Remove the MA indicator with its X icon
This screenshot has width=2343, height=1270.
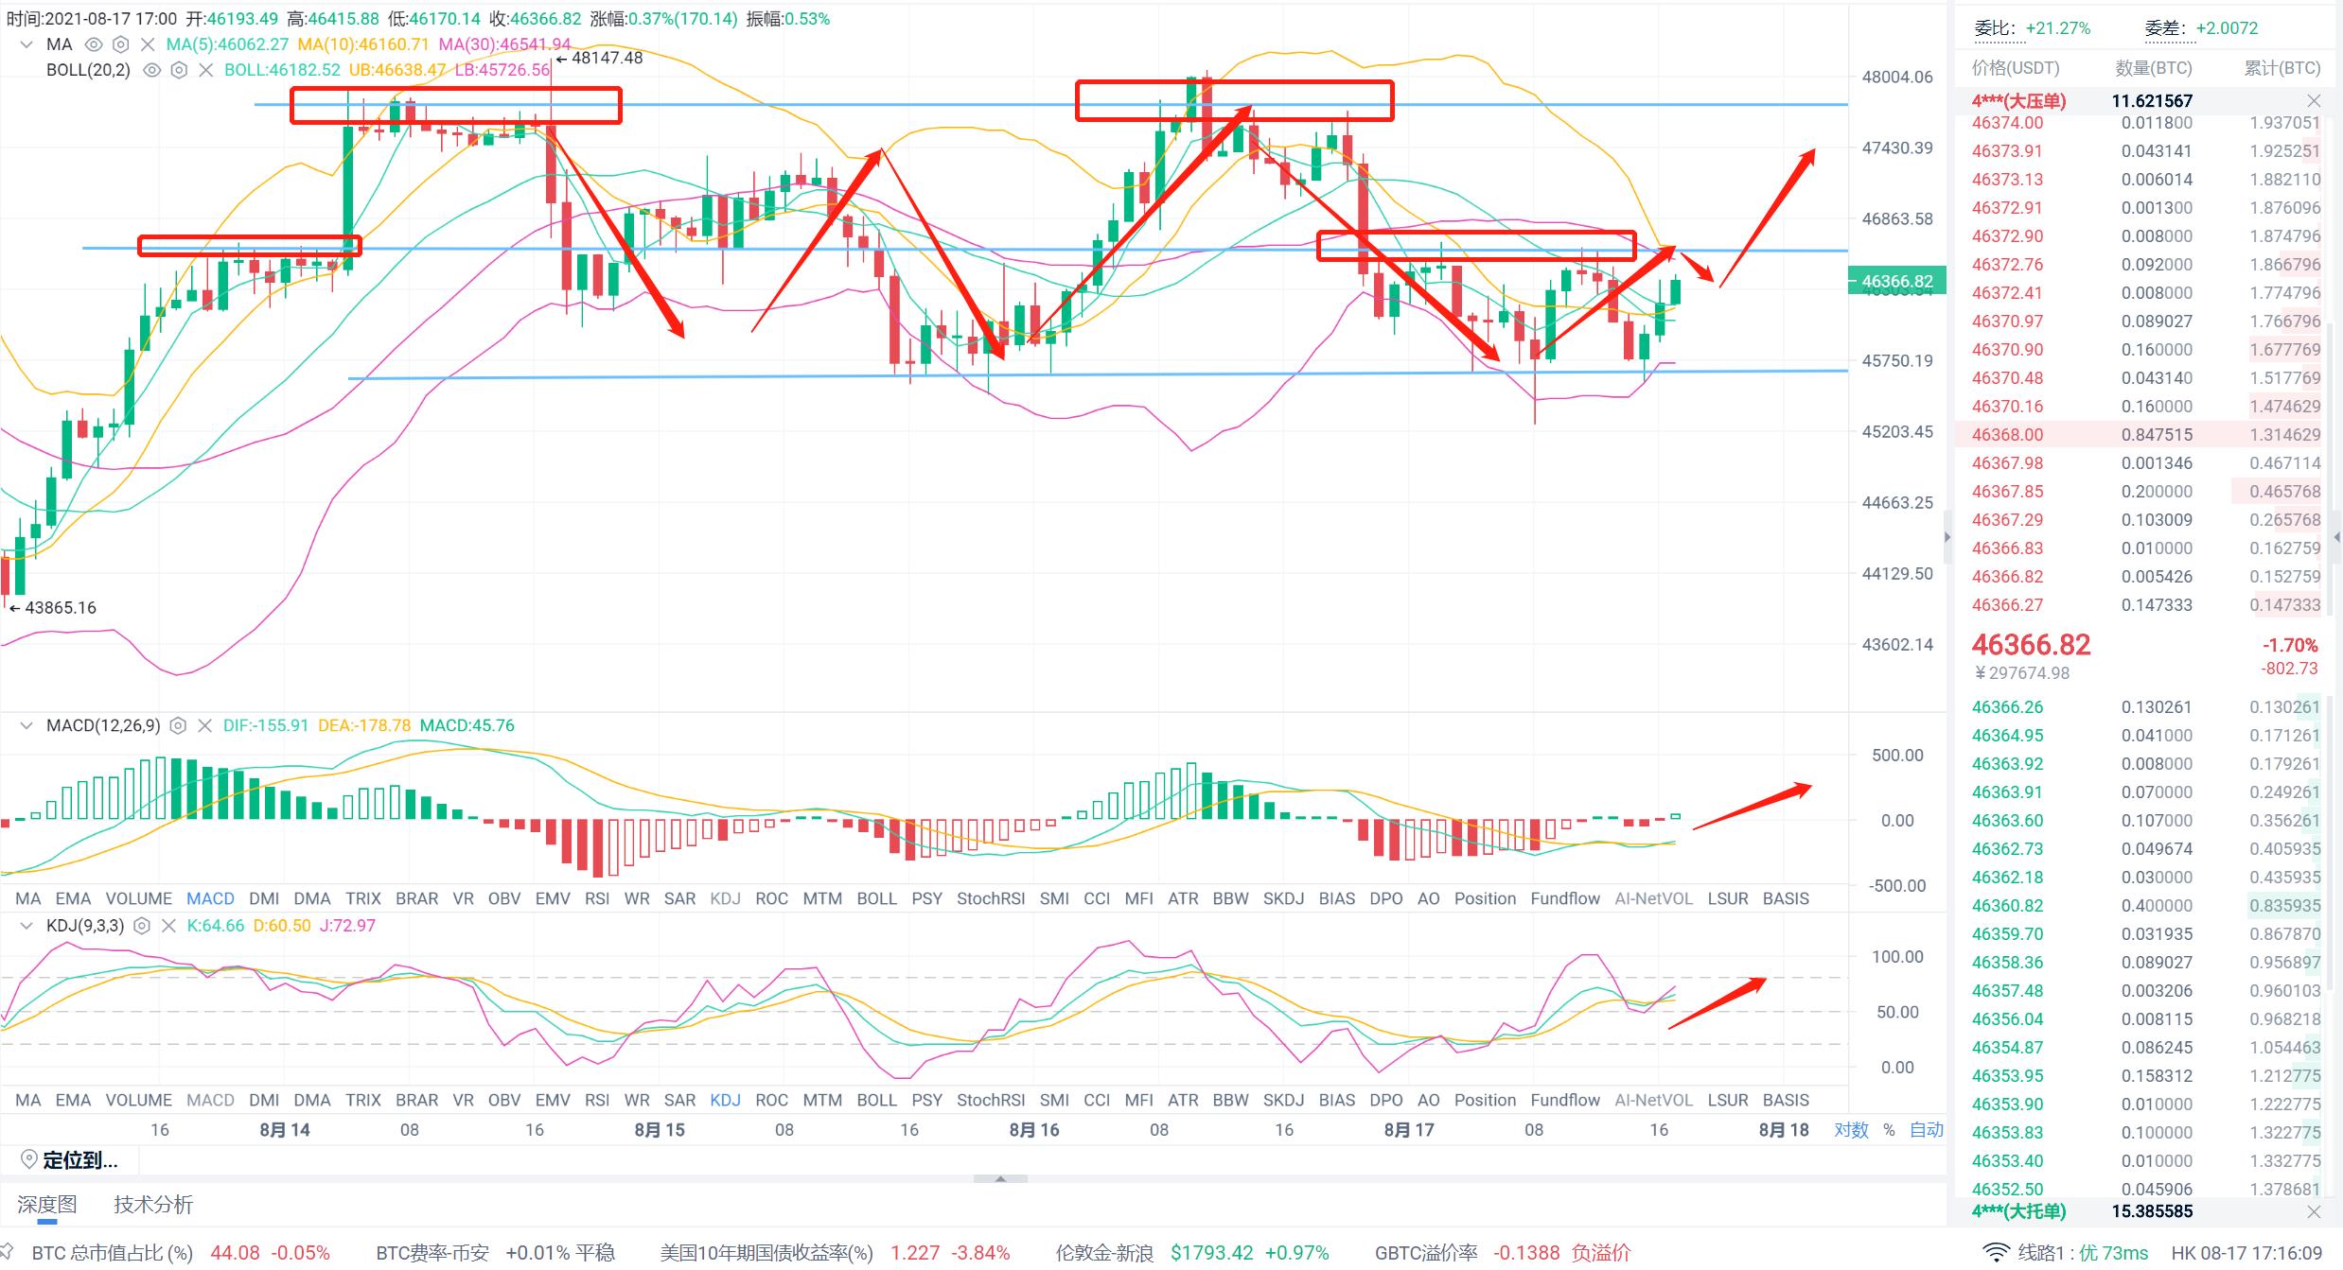click(x=148, y=44)
